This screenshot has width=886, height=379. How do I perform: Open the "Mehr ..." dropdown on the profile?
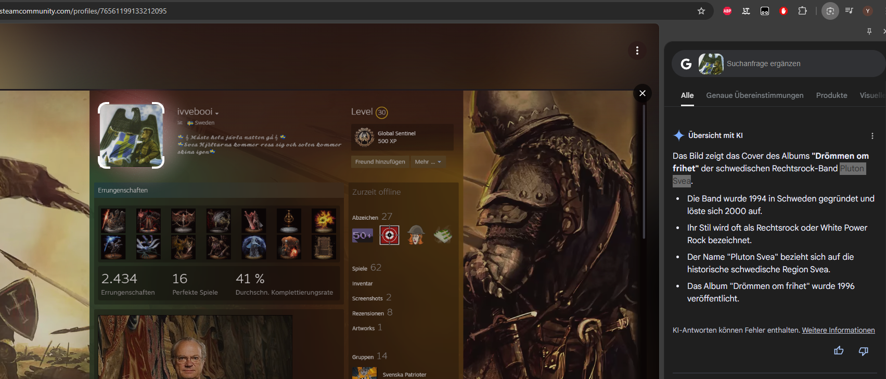428,162
